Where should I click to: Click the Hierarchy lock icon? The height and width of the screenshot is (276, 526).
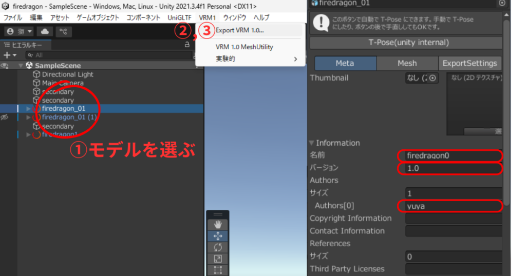(x=187, y=45)
